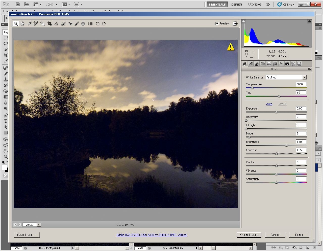Click the Open Image button
Image resolution: width=323 pixels, height=251 pixels.
click(x=249, y=235)
